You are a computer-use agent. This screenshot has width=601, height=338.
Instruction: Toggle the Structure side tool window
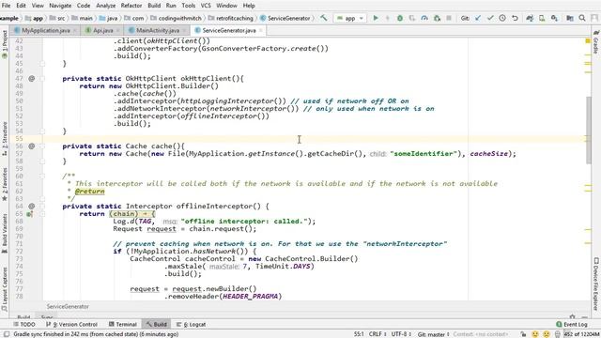[5, 138]
